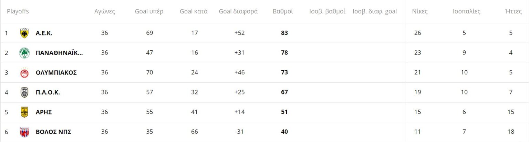Click the Ισοπαλίες column header
This screenshot has height=142, width=529.
pos(467,11)
